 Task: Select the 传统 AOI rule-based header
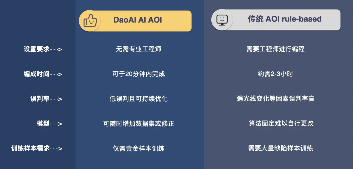(x=276, y=20)
